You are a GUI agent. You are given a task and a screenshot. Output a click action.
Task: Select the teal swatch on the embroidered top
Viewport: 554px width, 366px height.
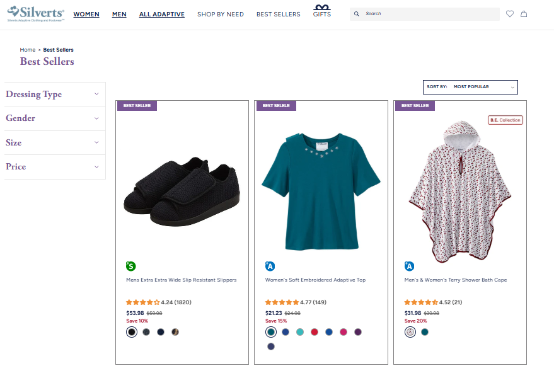tap(271, 331)
